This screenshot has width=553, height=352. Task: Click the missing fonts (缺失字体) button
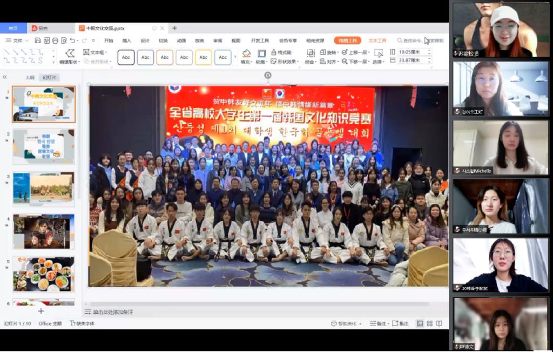(x=82, y=323)
